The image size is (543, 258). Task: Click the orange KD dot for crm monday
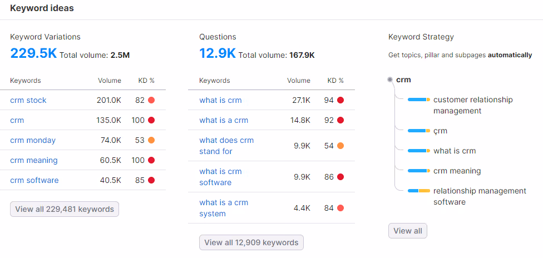coord(151,140)
